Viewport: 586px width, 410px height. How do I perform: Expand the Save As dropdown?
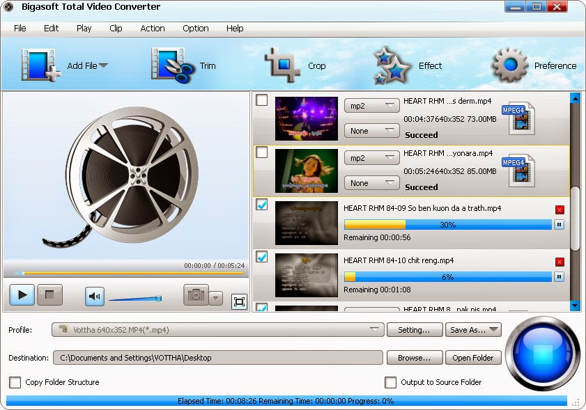(493, 329)
